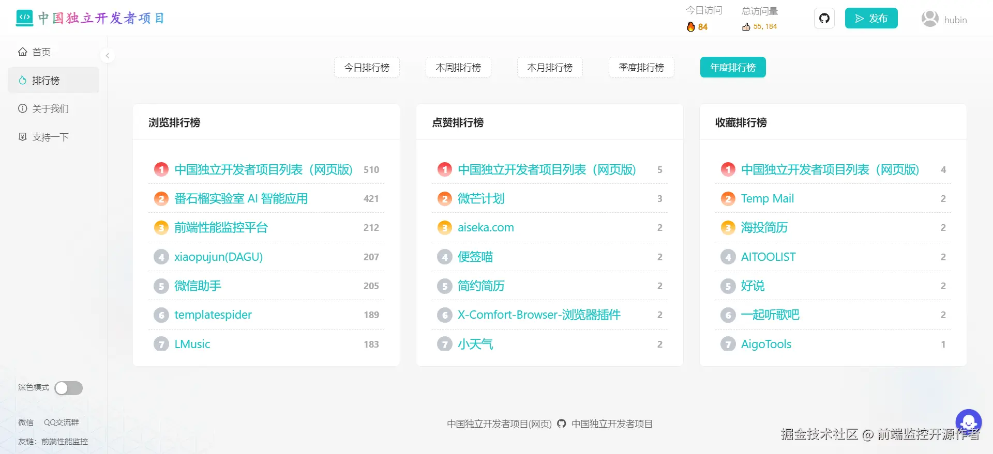This screenshot has width=993, height=454.
Task: Click the fire icon under 今日访问
Action: tap(691, 27)
